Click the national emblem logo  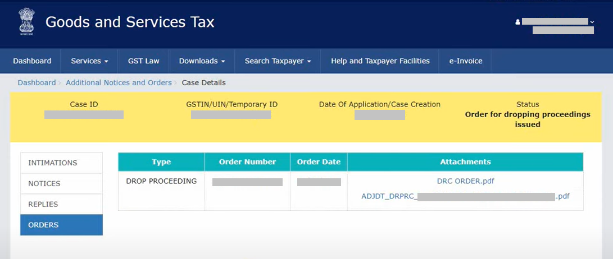[25, 22]
